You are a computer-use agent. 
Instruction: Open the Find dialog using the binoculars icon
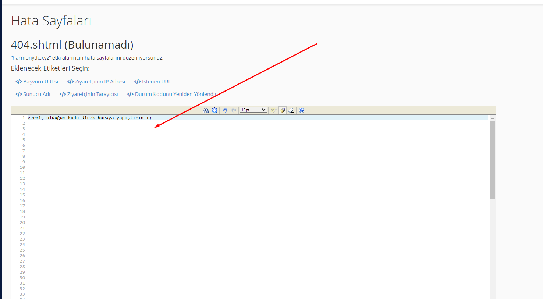click(x=206, y=110)
